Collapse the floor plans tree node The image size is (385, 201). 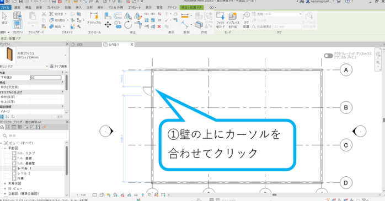(x=5, y=148)
